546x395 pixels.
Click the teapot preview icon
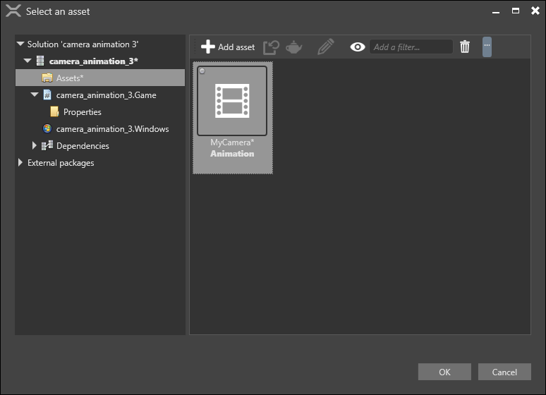pos(294,47)
